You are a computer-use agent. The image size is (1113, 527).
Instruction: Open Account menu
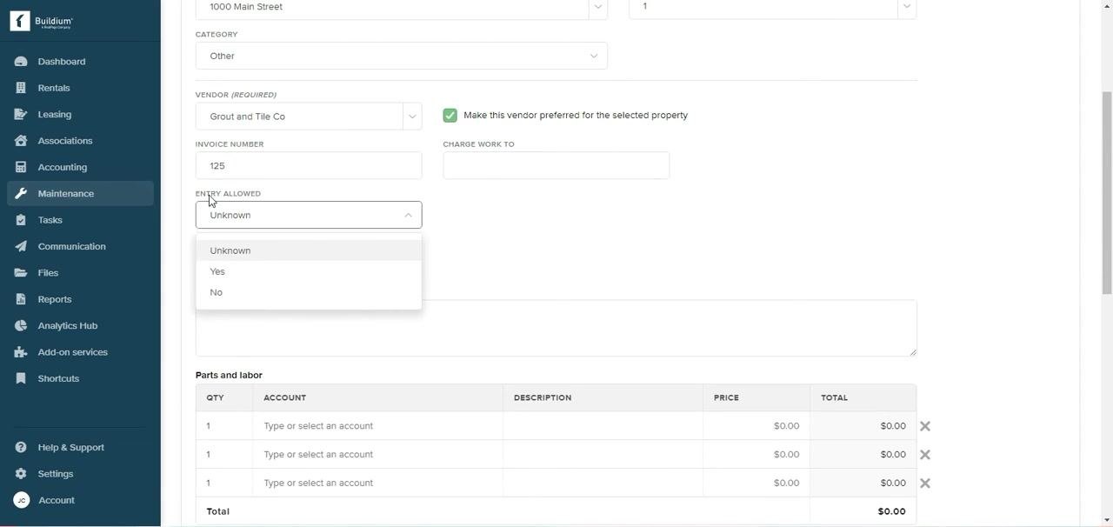tap(57, 500)
